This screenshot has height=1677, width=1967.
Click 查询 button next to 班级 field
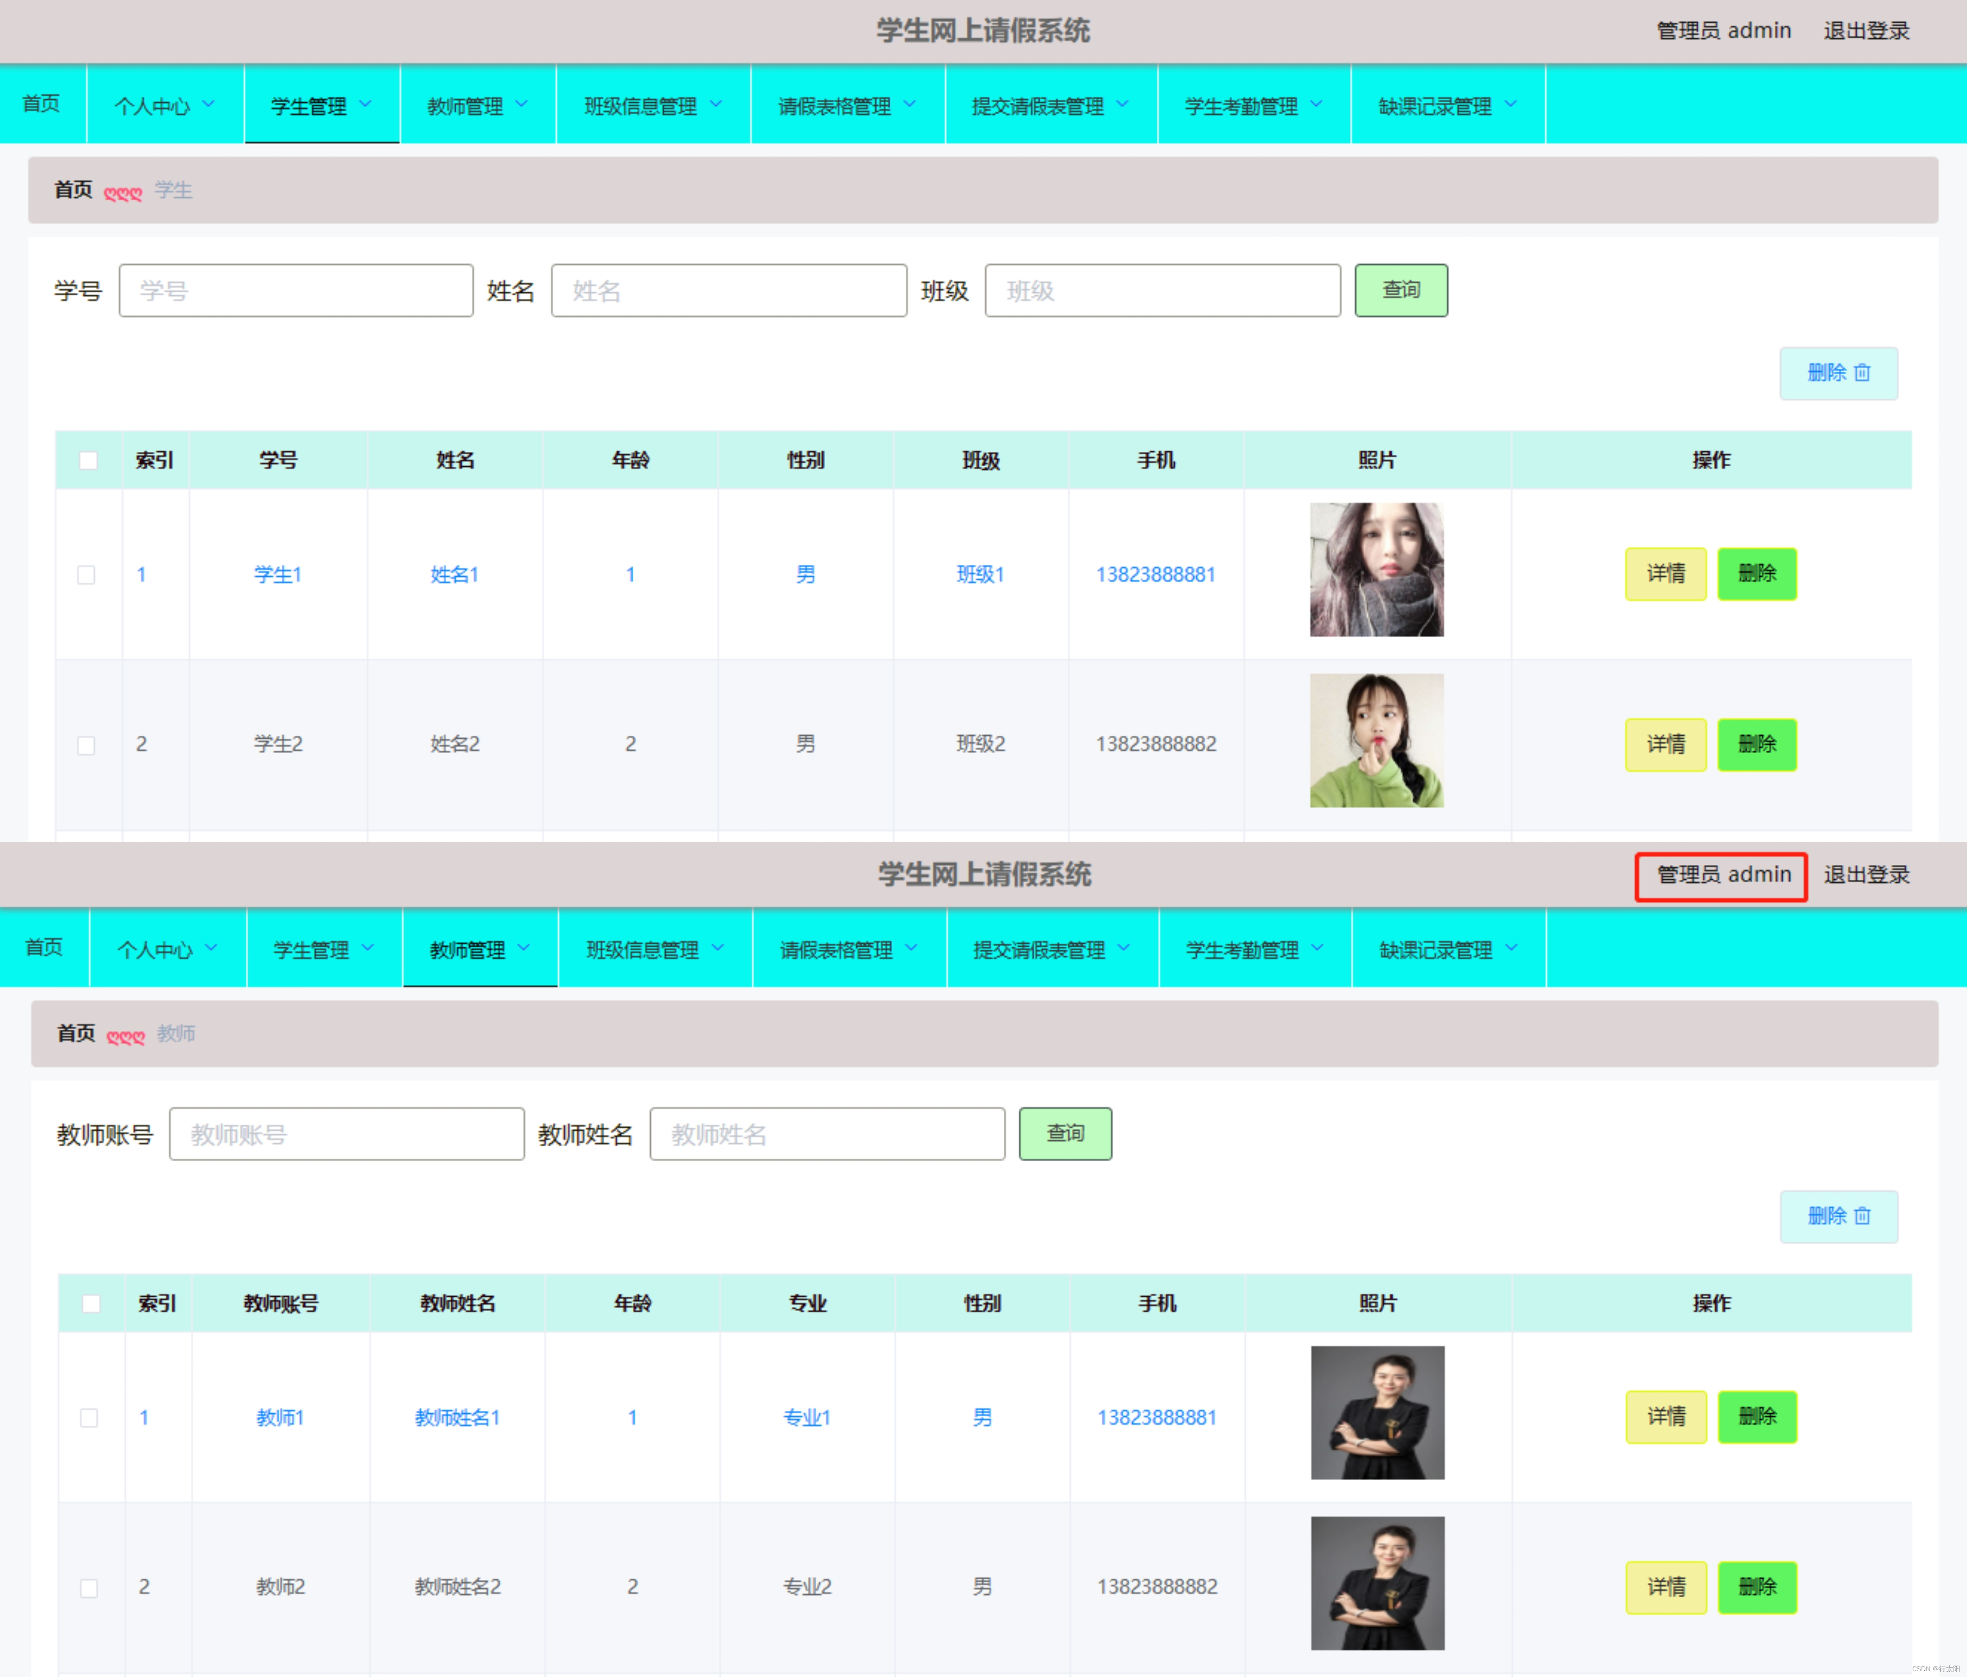1400,291
